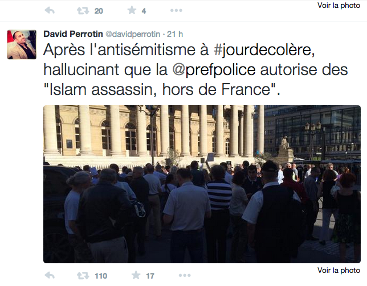Click 'Voir la photo' under the crowd photo
This screenshot has height=286, width=367.
339,270
